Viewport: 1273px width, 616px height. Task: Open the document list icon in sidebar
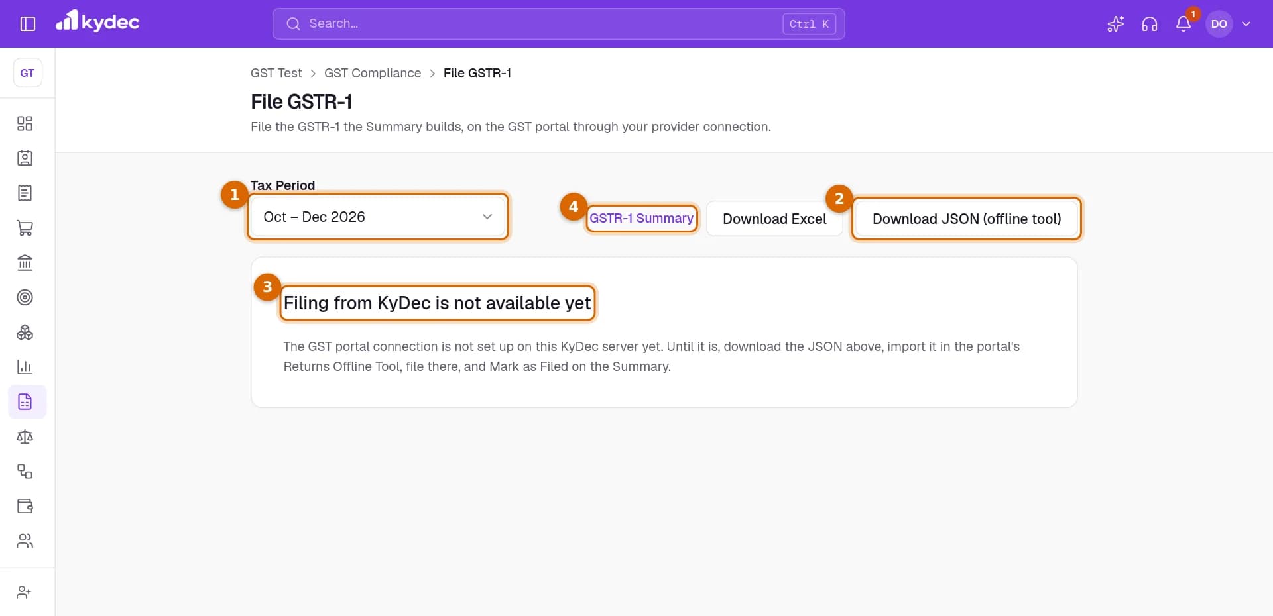(x=25, y=193)
